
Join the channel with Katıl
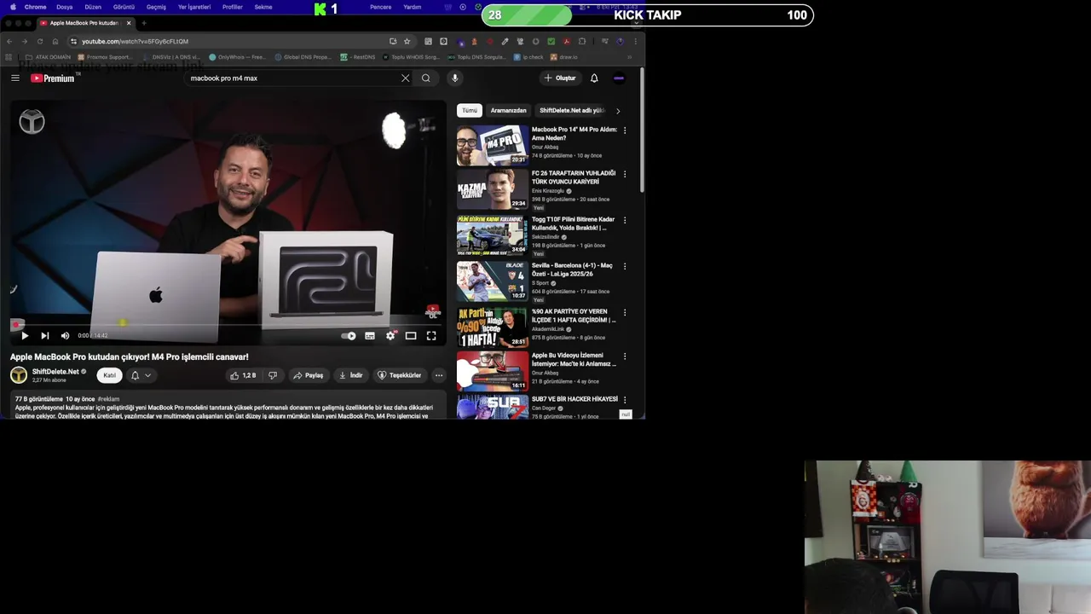110,375
